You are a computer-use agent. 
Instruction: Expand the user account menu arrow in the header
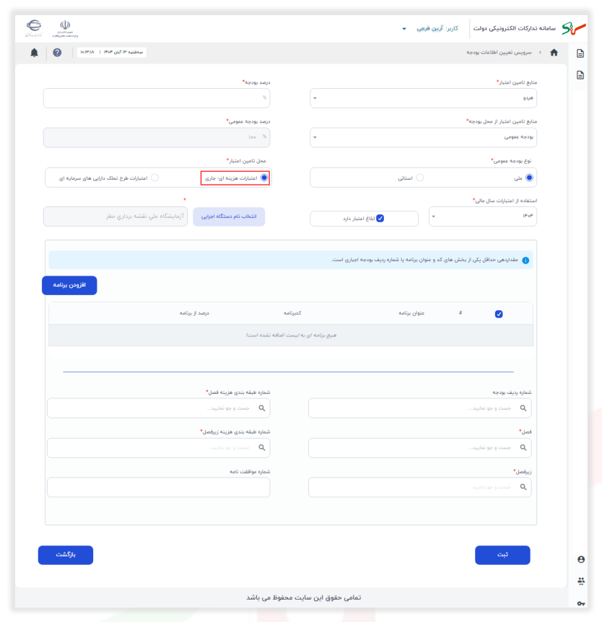(404, 29)
